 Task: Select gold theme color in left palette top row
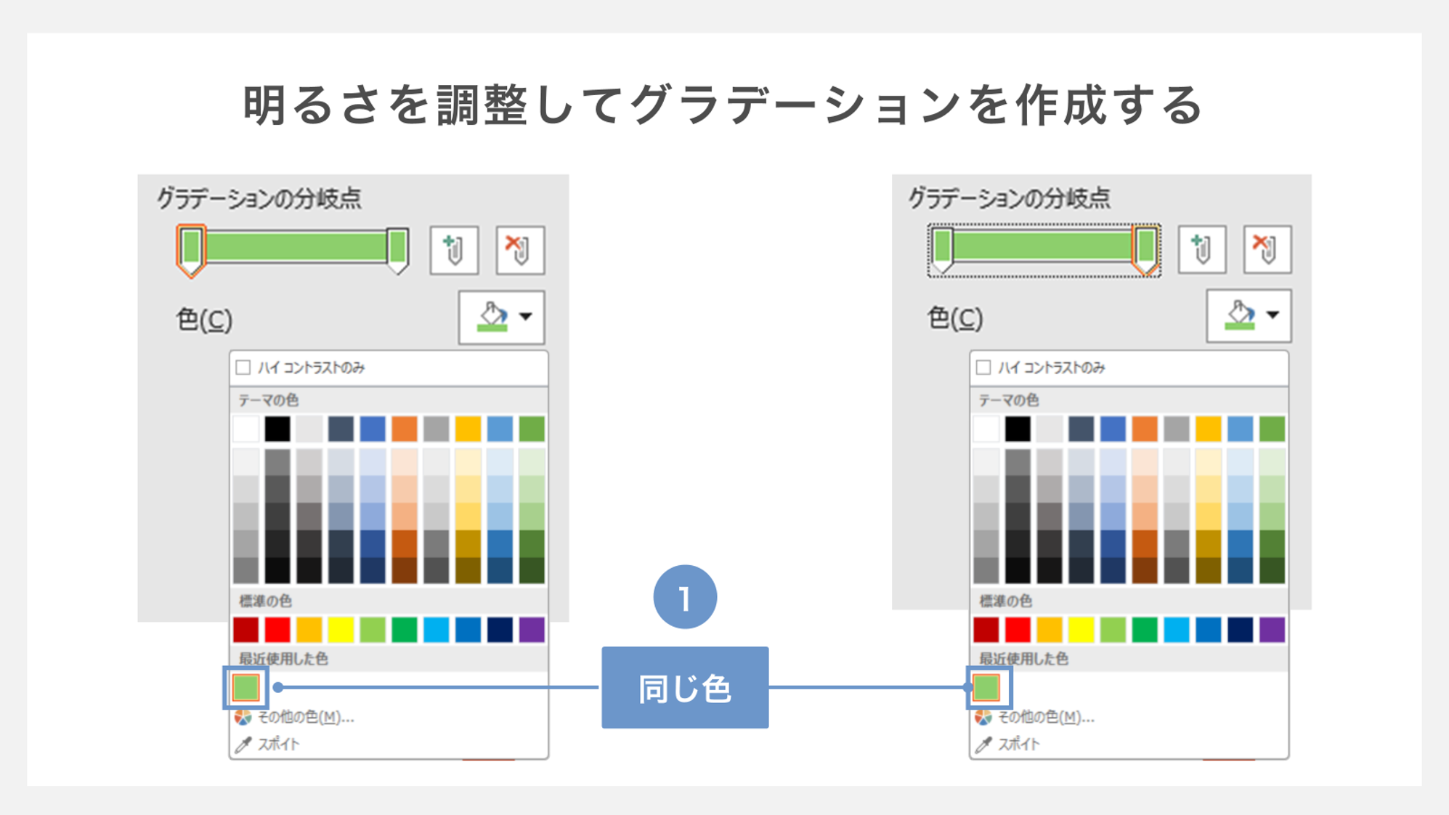[x=468, y=429]
